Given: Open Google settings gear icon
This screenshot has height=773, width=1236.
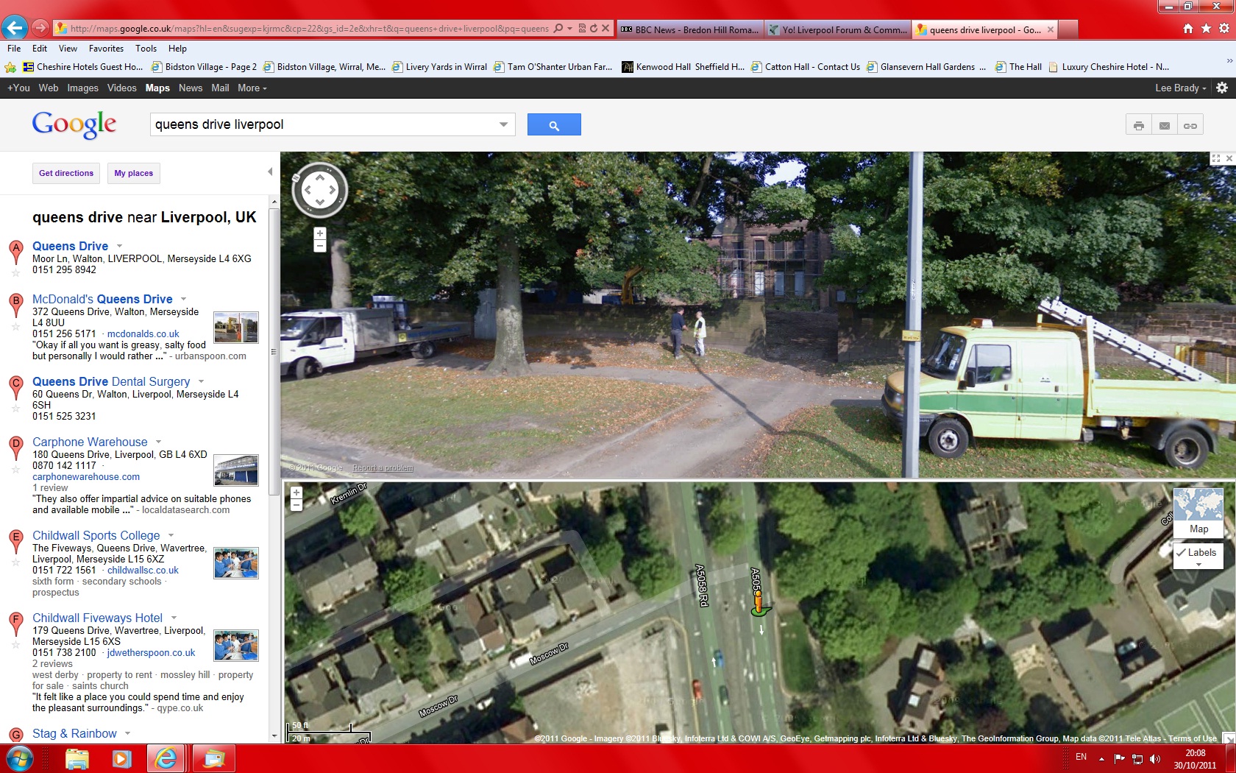Looking at the screenshot, I should [1222, 88].
